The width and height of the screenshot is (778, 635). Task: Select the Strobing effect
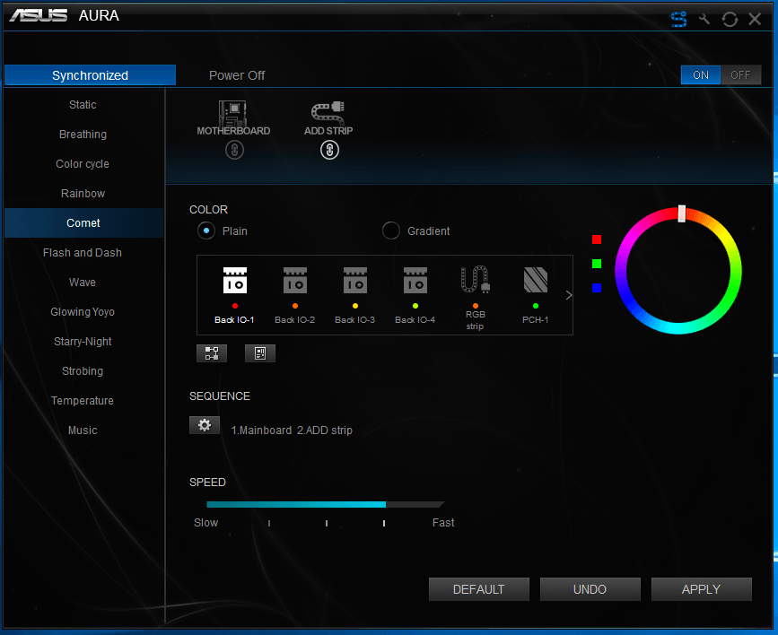click(x=83, y=371)
